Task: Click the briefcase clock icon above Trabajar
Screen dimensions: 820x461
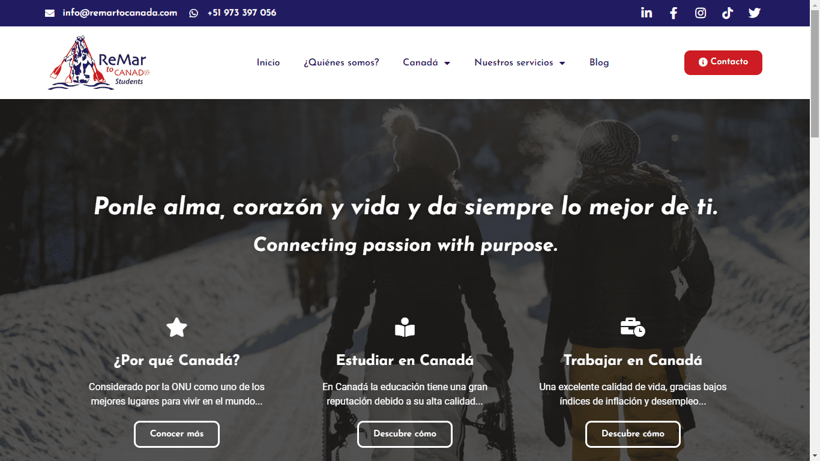Action: (x=633, y=328)
